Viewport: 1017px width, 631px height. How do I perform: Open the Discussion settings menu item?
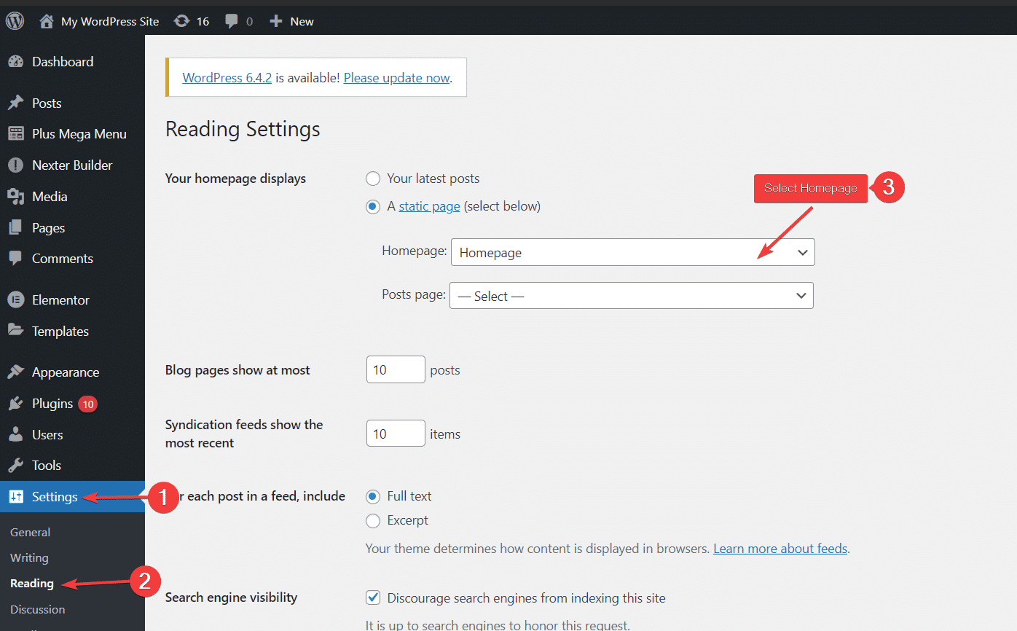click(x=37, y=609)
